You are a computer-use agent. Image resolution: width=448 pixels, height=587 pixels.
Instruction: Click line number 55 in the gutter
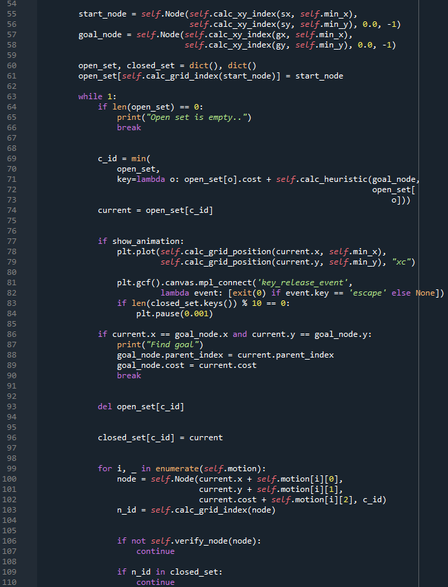(x=12, y=14)
